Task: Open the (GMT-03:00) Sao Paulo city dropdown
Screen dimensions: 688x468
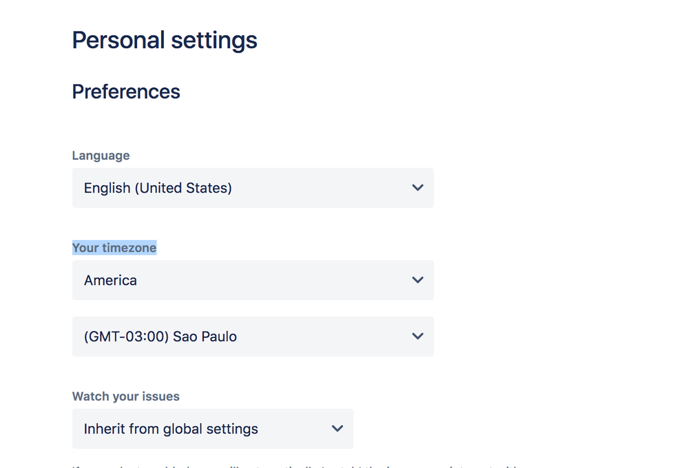Action: (252, 336)
